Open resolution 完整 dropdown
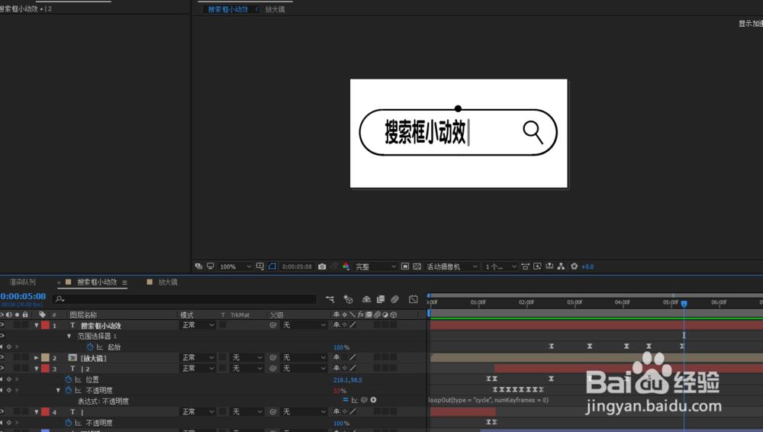This screenshot has height=432, width=763. coord(375,266)
